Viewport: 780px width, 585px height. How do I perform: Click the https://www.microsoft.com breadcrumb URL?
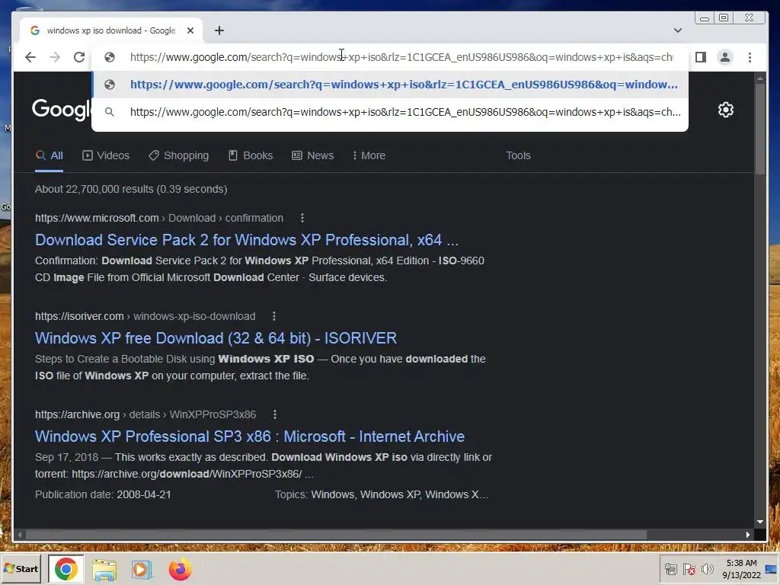[97, 218]
